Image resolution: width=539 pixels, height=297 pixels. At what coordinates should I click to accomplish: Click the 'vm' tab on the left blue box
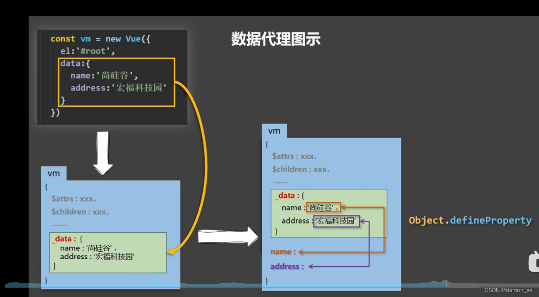(54, 173)
